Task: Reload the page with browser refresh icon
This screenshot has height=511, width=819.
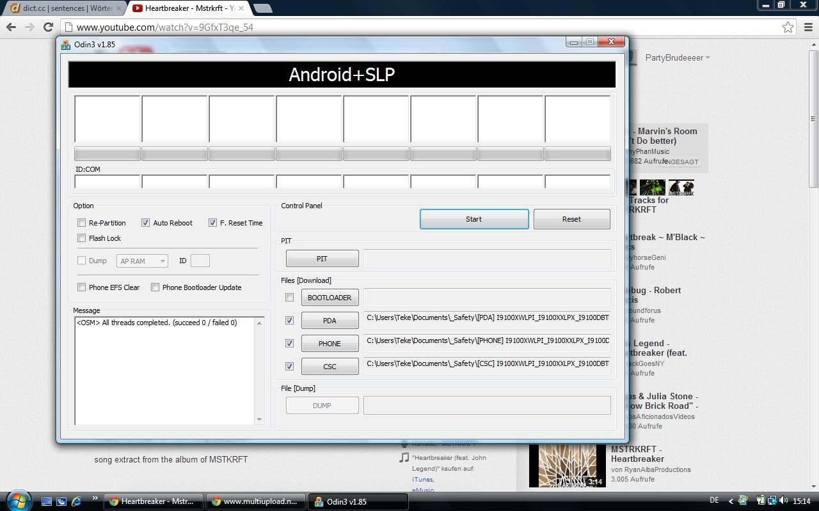Action: click(x=48, y=27)
